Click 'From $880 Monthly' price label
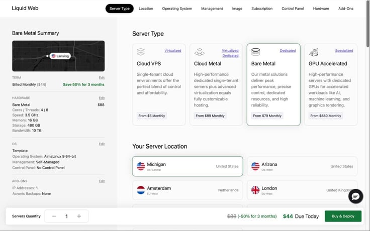 tap(326, 115)
